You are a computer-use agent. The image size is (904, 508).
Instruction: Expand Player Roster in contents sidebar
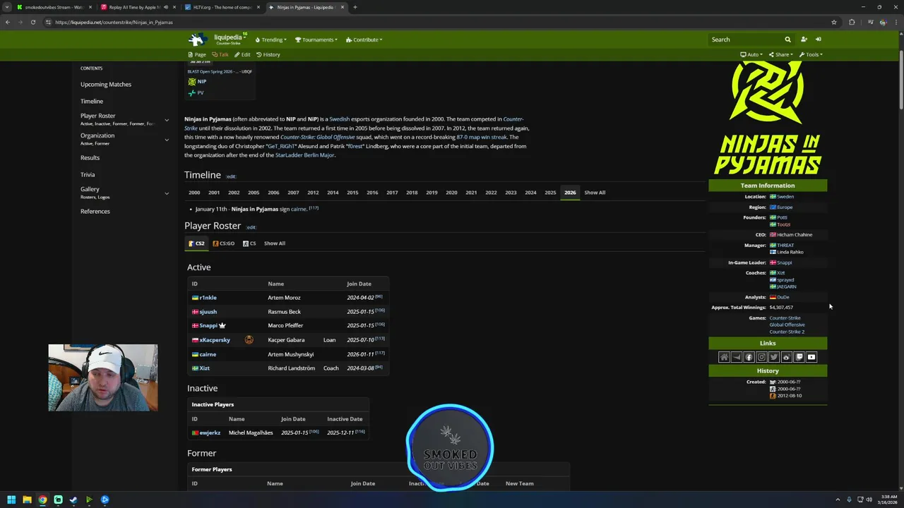[167, 120]
